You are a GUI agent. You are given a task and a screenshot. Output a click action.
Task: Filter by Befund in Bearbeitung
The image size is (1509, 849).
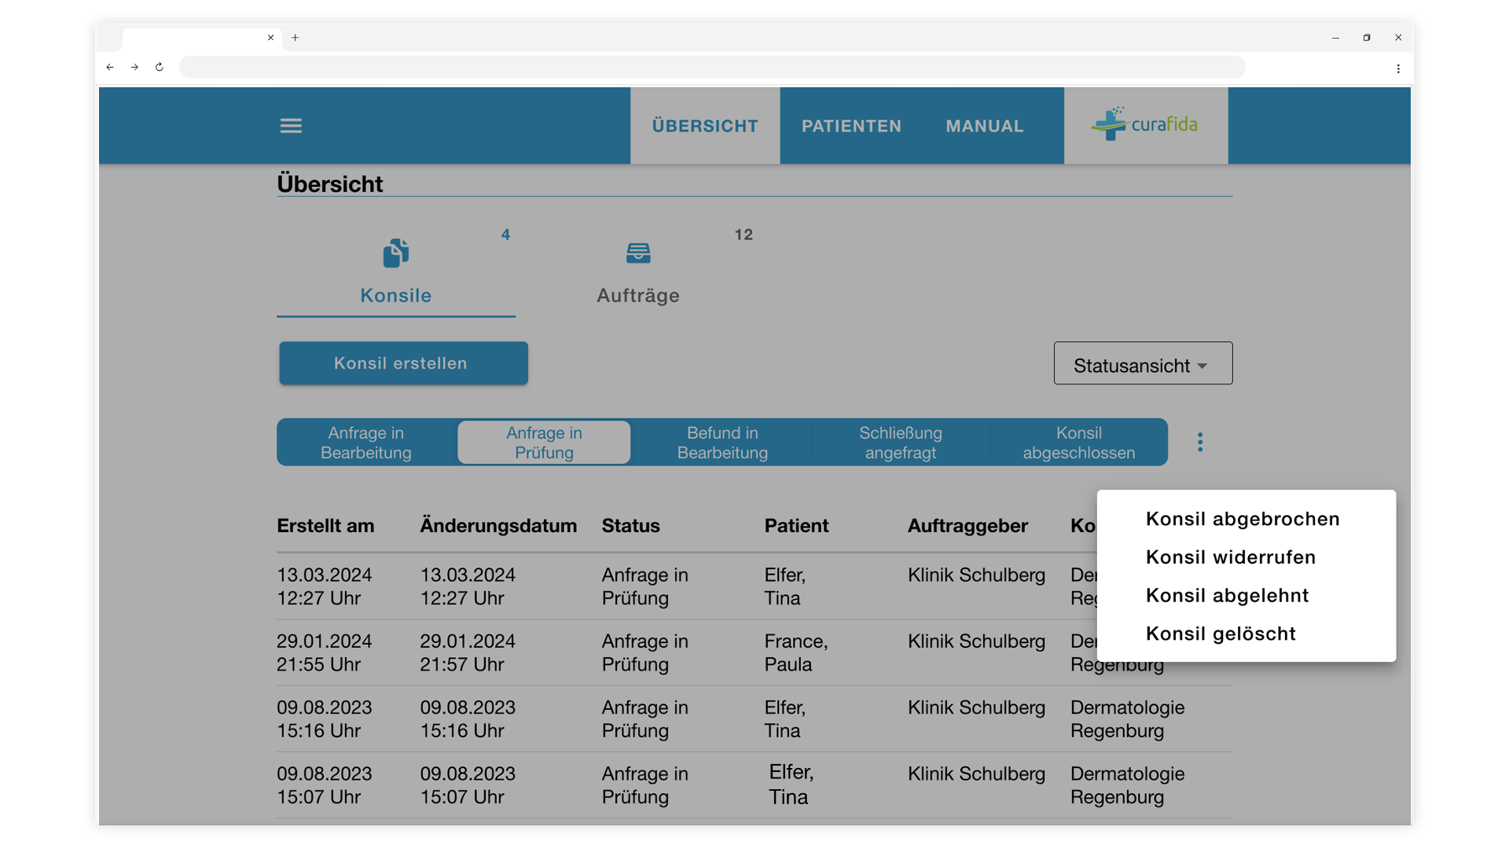(722, 443)
